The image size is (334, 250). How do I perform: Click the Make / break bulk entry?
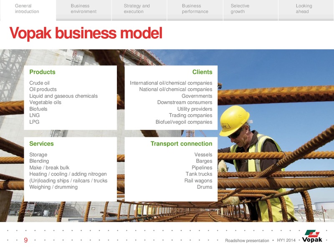coord(49,167)
